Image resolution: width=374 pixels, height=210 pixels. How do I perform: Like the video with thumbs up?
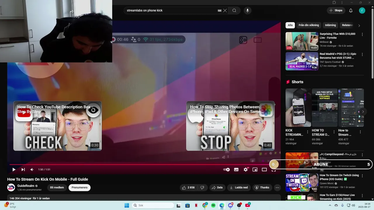(188, 188)
